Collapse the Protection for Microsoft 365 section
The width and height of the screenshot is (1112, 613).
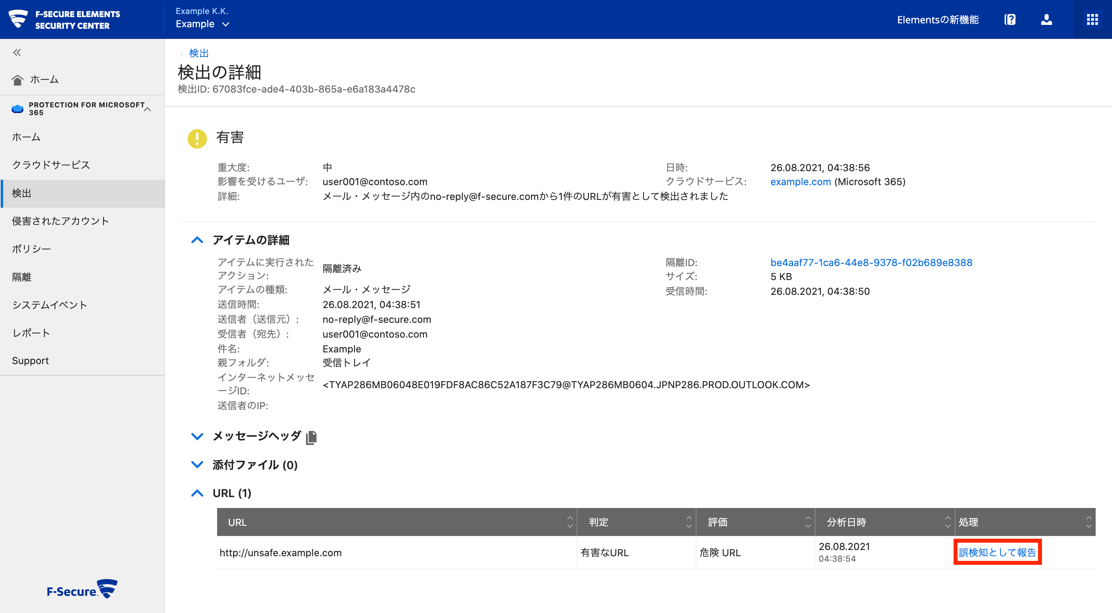pyautogui.click(x=147, y=109)
